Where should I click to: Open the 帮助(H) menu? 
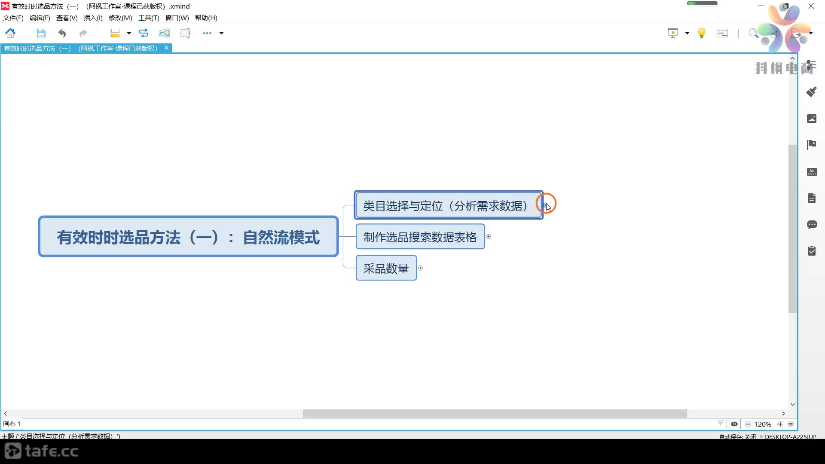[206, 18]
